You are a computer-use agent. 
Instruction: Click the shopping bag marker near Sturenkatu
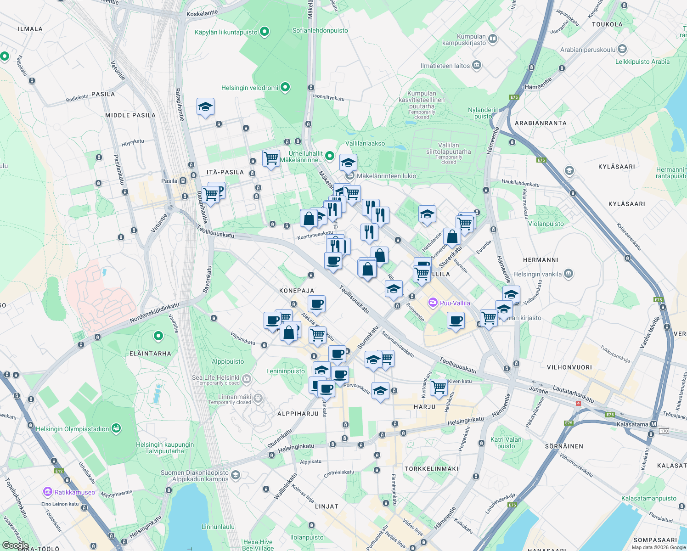(452, 237)
